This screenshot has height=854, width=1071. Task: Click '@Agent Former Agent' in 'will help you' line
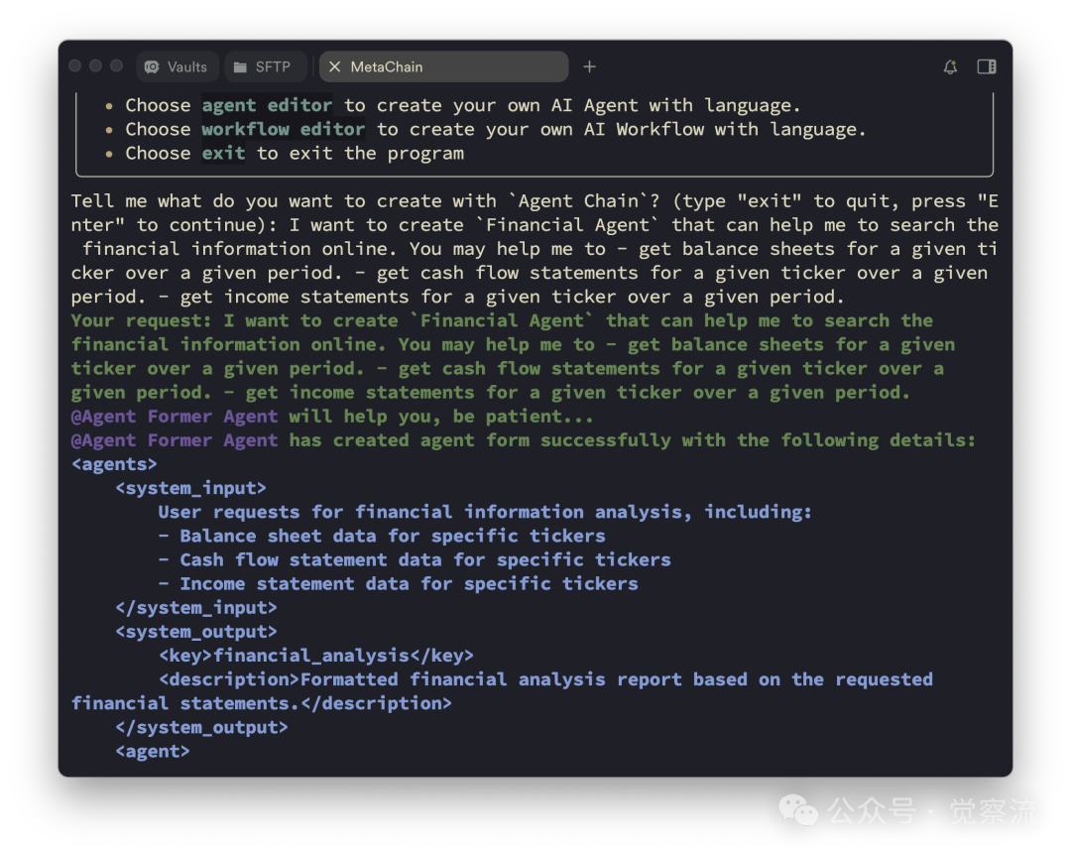point(175,417)
